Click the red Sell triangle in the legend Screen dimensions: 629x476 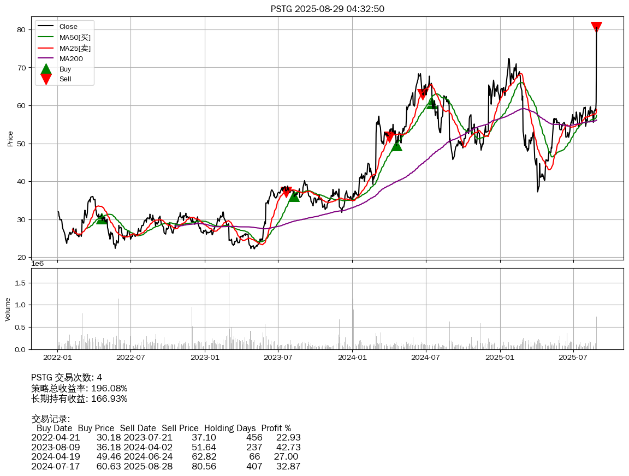(x=46, y=79)
